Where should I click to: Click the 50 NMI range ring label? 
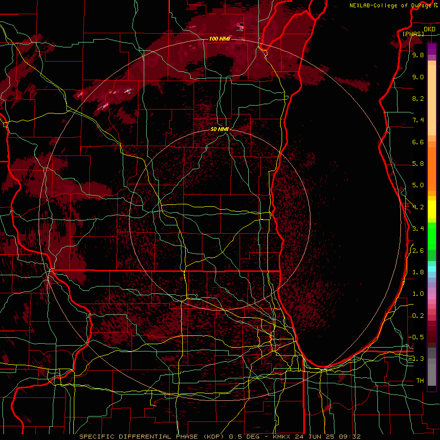(220, 129)
